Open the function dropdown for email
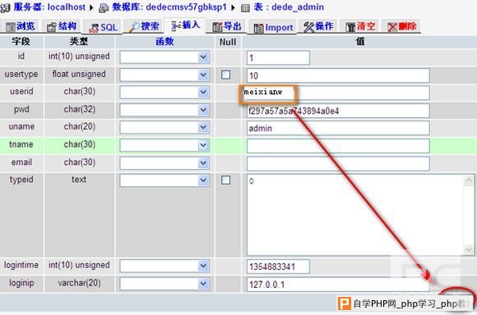Viewport: 477px width, 315px height. [x=164, y=163]
